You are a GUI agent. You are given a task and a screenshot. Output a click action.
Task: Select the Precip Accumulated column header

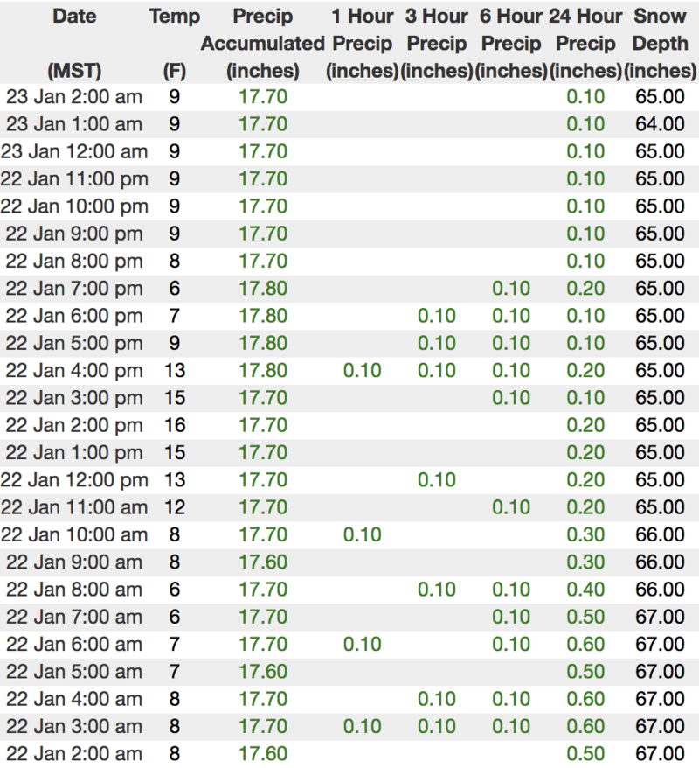click(x=262, y=44)
